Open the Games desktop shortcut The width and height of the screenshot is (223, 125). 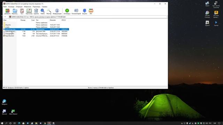(216, 23)
